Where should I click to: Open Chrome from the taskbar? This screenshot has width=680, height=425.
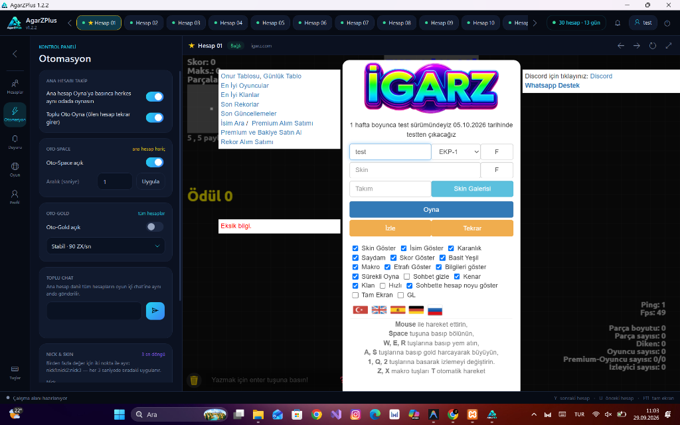(x=317, y=414)
